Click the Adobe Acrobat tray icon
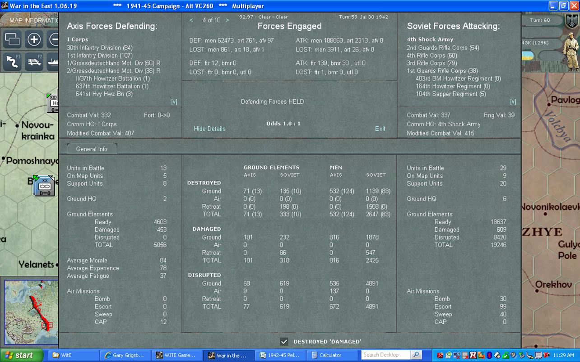This screenshot has height=362, width=580. (440, 355)
